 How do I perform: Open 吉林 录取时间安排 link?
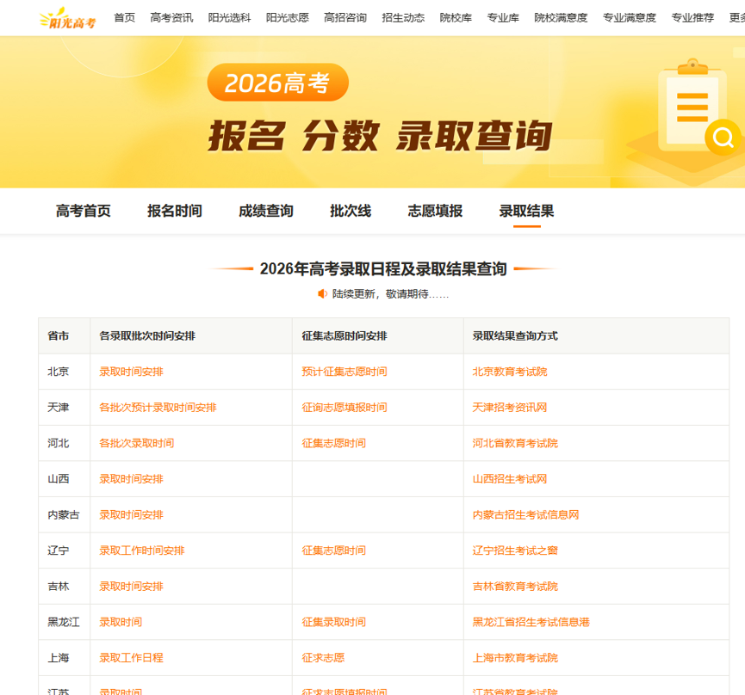[131, 587]
